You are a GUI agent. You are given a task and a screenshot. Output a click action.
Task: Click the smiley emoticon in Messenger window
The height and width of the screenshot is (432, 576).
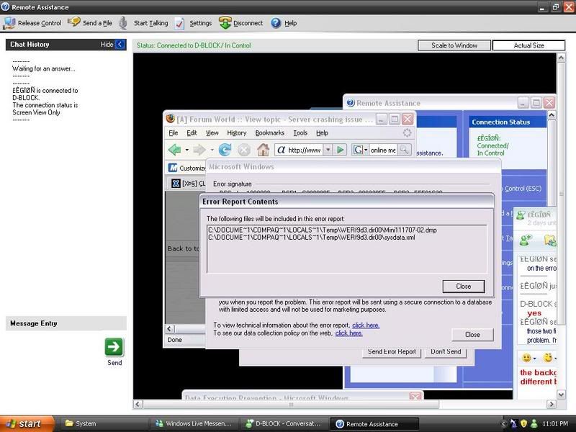(526, 357)
